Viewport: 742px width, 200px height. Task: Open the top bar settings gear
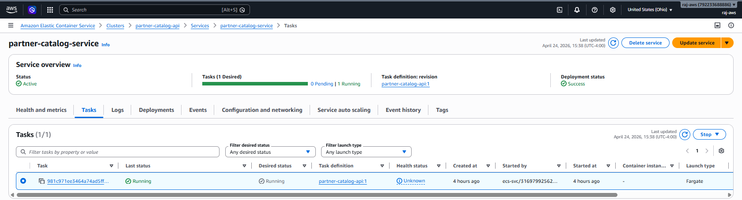coord(613,10)
